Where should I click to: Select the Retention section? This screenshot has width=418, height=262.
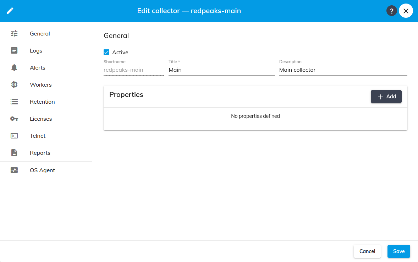point(46,102)
